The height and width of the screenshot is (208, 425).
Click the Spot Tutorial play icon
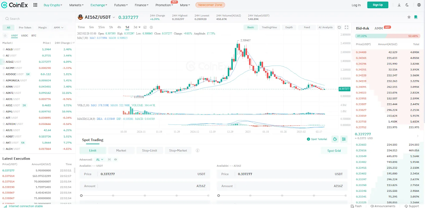pyautogui.click(x=308, y=139)
